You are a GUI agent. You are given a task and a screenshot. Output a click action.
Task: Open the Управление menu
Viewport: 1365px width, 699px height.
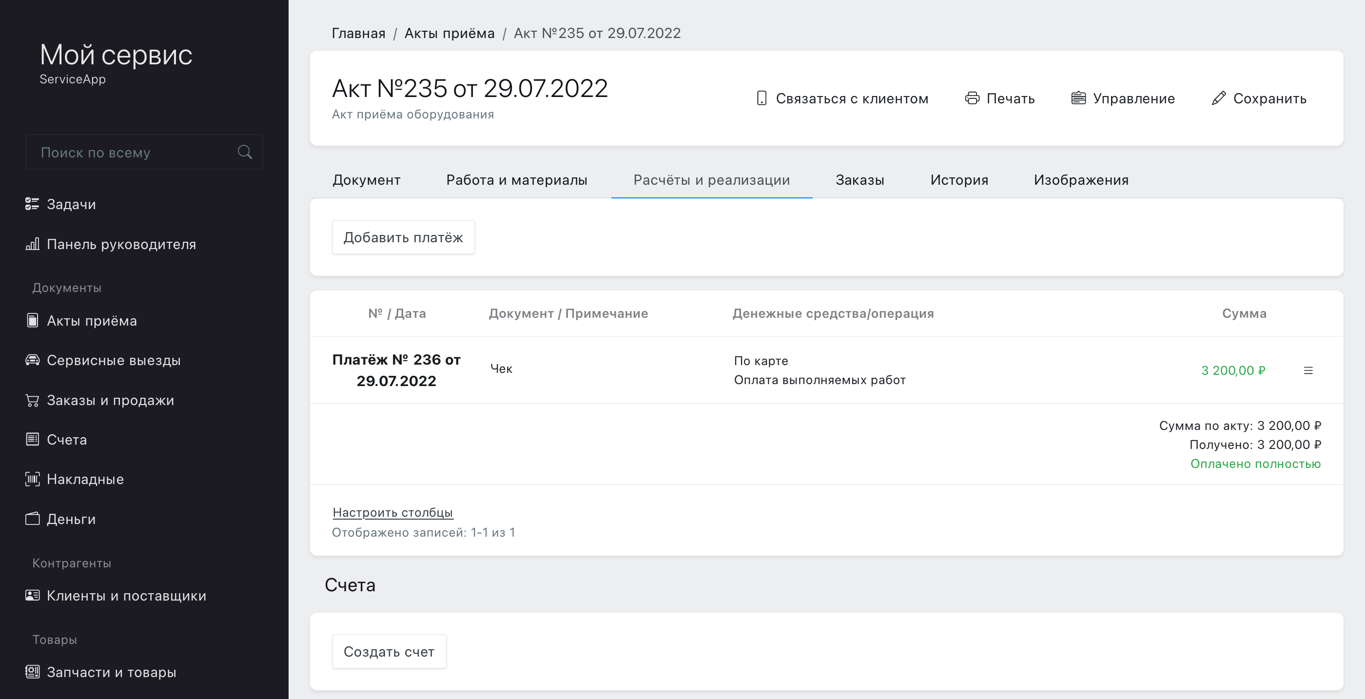(x=1123, y=98)
